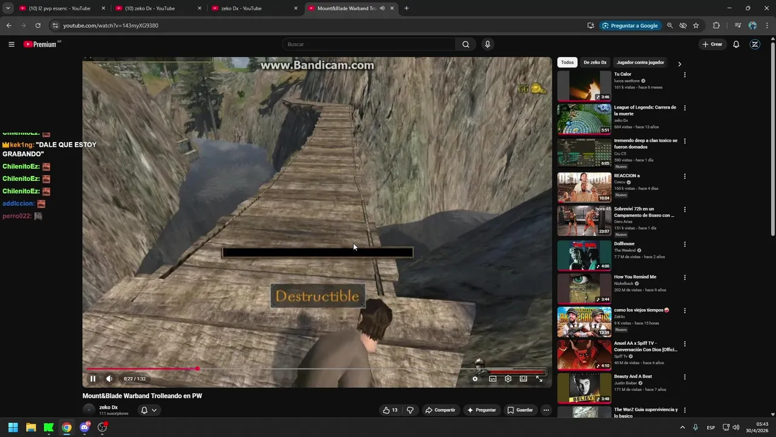Image resolution: width=776 pixels, height=437 pixels.
Task: Select the Jugador contra jugador chip
Action: tap(640, 63)
